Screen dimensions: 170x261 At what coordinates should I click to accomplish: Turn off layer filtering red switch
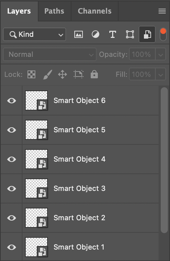pyautogui.click(x=163, y=34)
